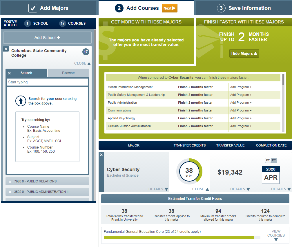Viewport: 292px width, 247px height.
Task: Switch completion date to FT
Action: tap(268, 160)
